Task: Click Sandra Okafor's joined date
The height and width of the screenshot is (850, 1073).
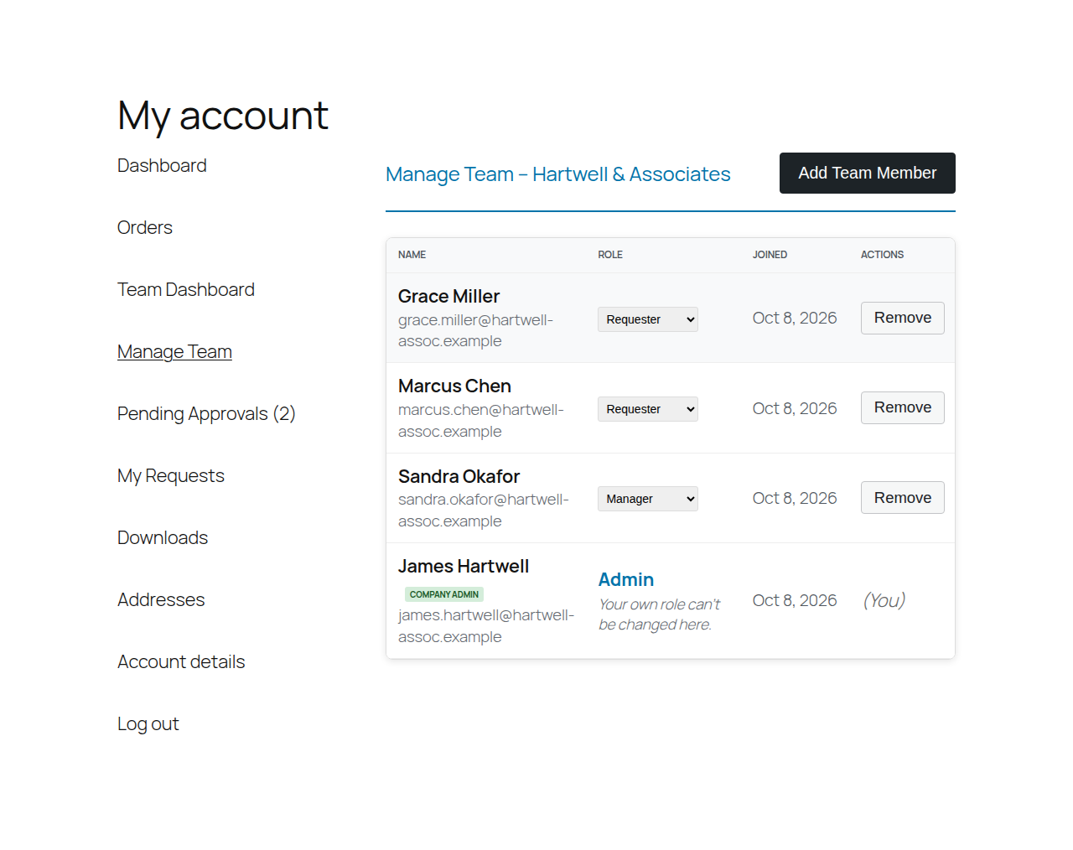Action: point(795,499)
